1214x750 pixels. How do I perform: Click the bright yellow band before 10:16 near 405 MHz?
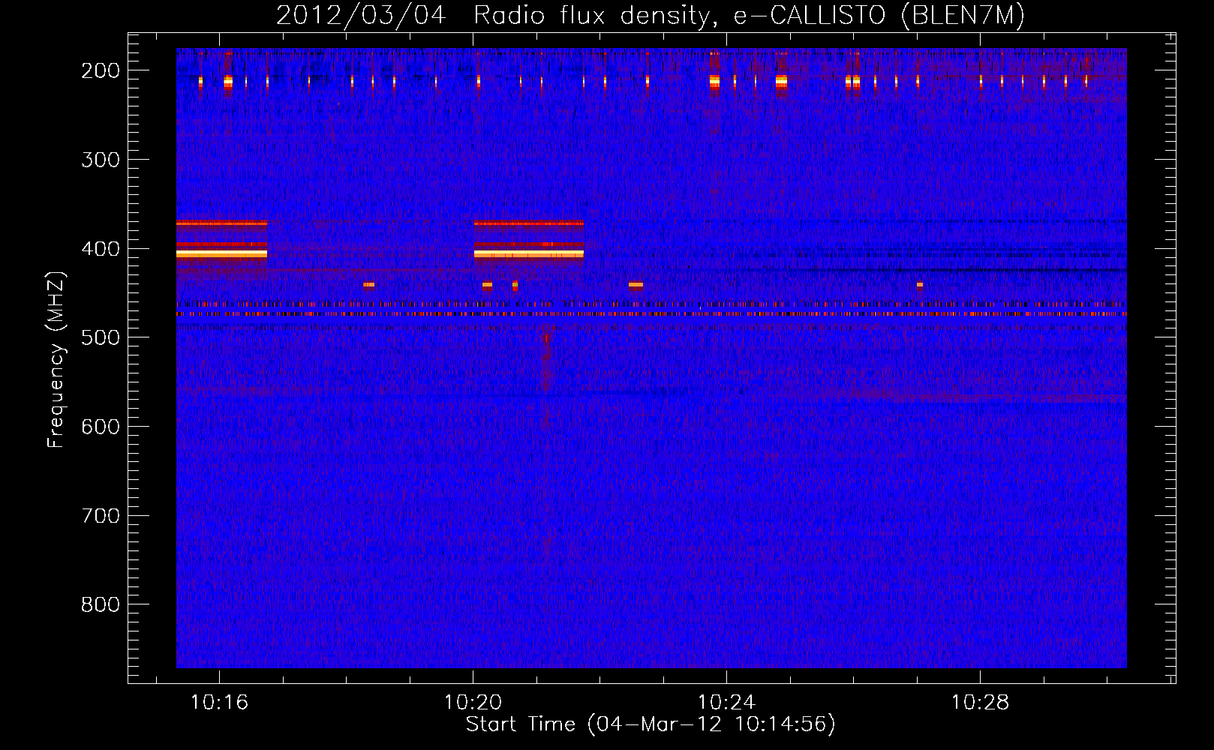[221, 254]
